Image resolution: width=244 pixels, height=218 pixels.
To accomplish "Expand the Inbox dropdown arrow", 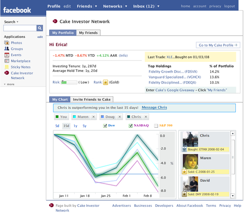I will pyautogui.click(x=158, y=6).
